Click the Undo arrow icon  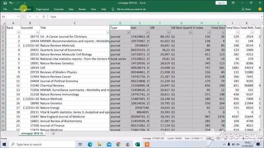point(11,3)
